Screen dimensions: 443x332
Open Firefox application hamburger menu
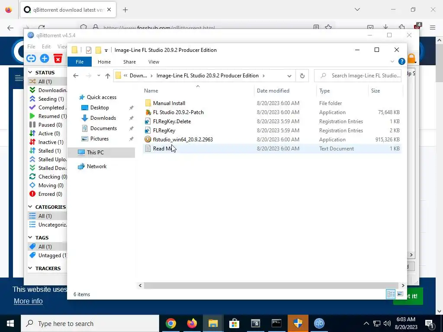tap(433, 27)
